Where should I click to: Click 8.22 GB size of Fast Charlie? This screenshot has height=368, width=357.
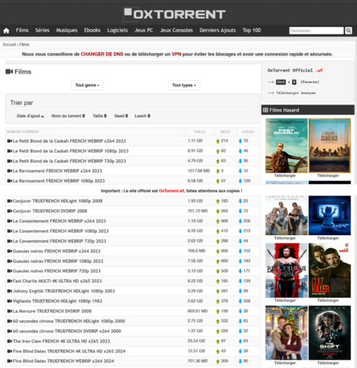point(195,281)
